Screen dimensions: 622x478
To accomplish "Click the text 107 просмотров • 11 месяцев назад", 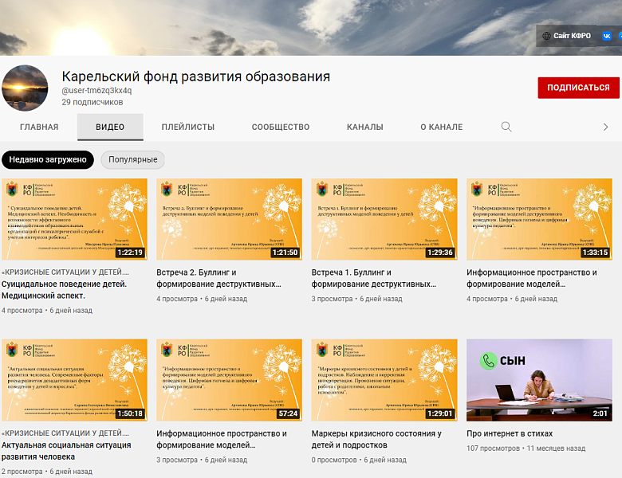I will [x=526, y=449].
